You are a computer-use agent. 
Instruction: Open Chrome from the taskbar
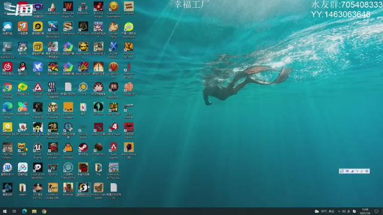coord(44,211)
